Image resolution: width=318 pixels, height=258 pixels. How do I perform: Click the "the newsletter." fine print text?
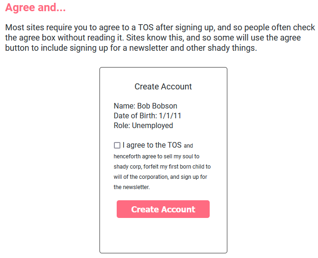click(x=132, y=187)
